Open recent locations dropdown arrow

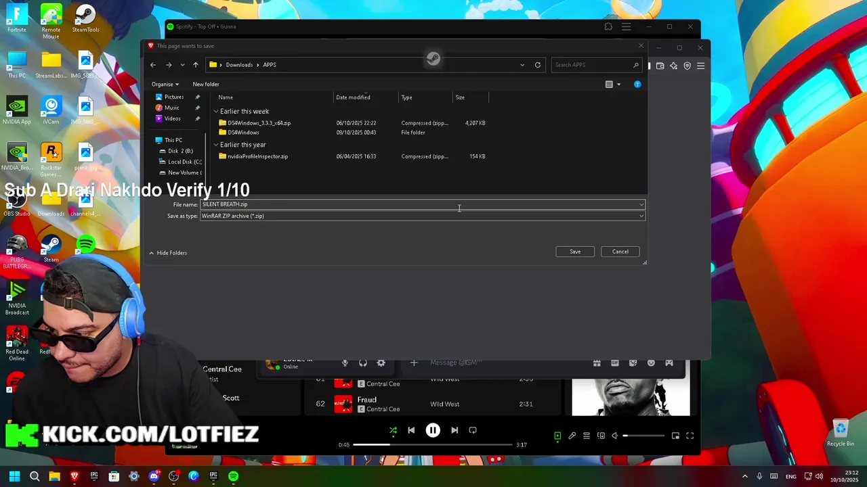(182, 65)
